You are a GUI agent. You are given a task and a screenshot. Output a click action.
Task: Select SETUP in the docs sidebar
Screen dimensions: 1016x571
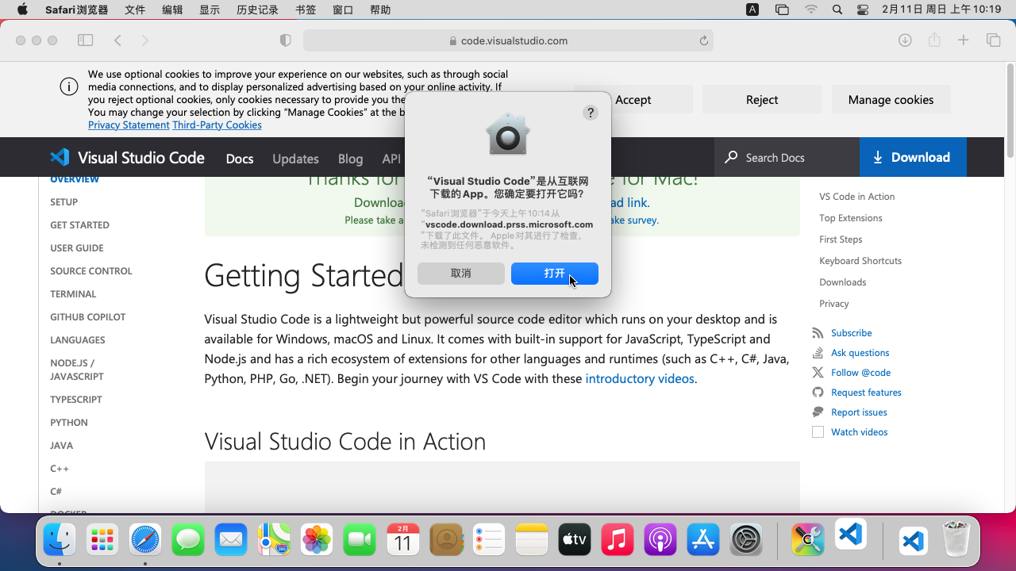coord(64,202)
